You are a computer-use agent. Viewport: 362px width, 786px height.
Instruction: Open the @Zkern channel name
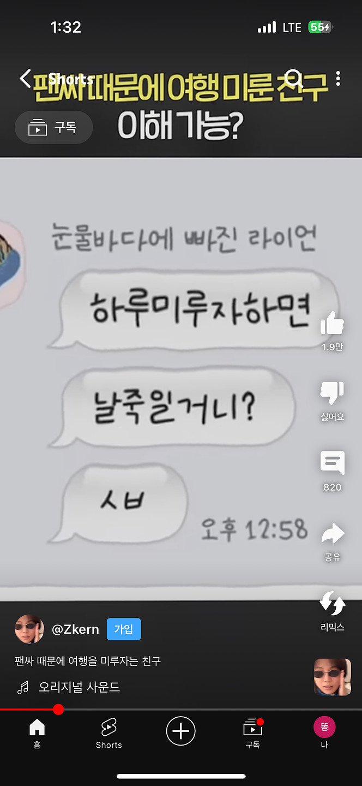[x=75, y=629]
